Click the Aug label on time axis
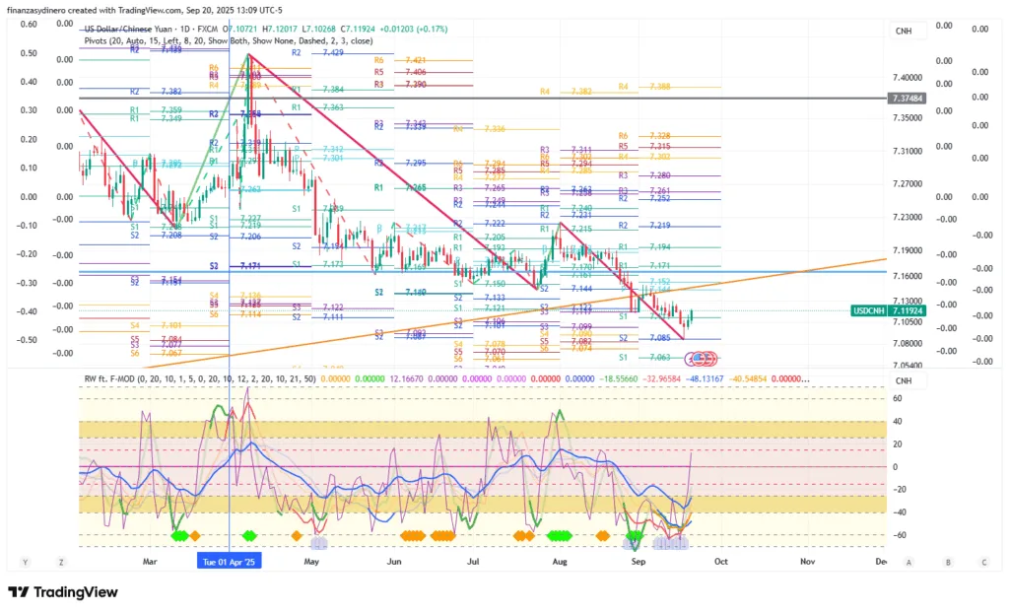Image resolution: width=1009 pixels, height=613 pixels. 560,562
